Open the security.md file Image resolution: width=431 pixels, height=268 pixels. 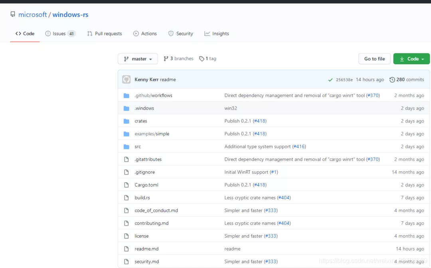point(147,261)
